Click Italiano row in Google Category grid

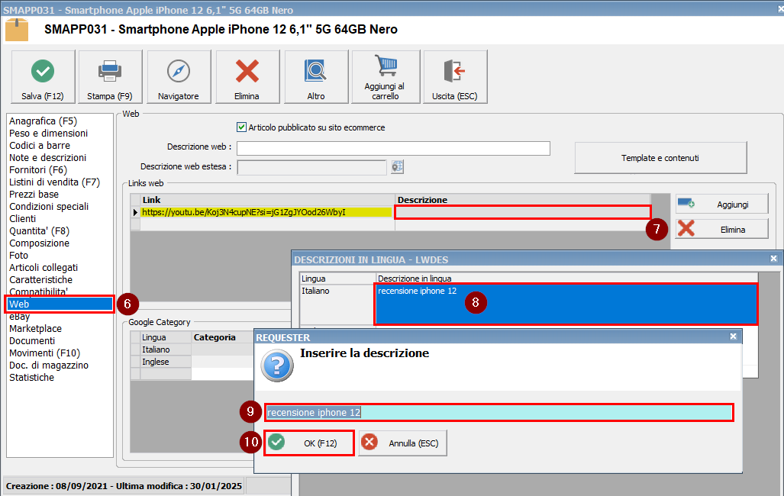(x=166, y=349)
